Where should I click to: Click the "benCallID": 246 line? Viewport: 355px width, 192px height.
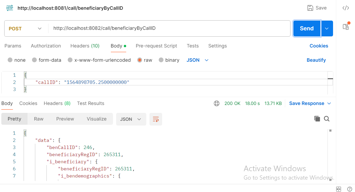pos(71,147)
